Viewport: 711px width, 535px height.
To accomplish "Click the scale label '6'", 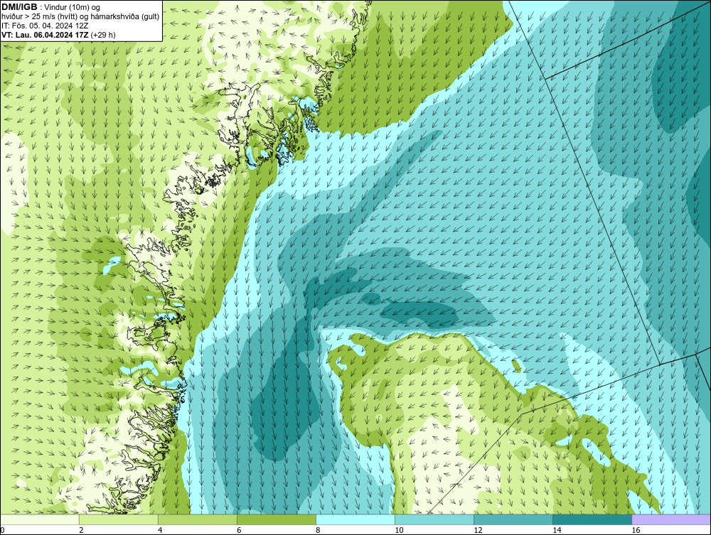I will point(239,530).
